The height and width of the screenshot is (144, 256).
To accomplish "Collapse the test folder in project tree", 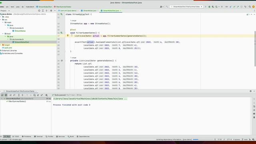I will 3,34.
